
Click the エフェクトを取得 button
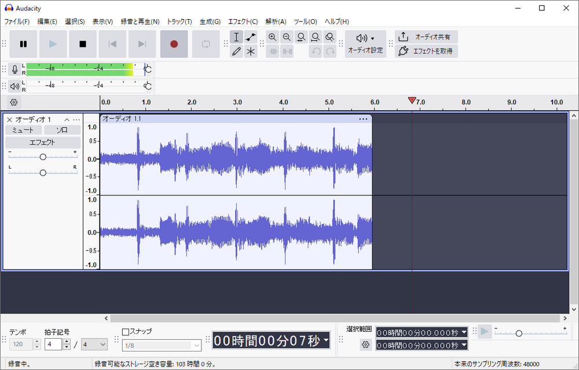(x=426, y=51)
